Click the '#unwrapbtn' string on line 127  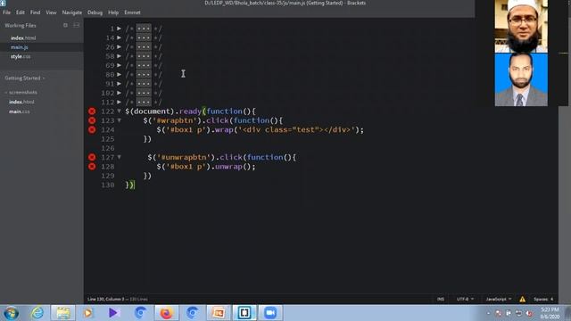184,157
